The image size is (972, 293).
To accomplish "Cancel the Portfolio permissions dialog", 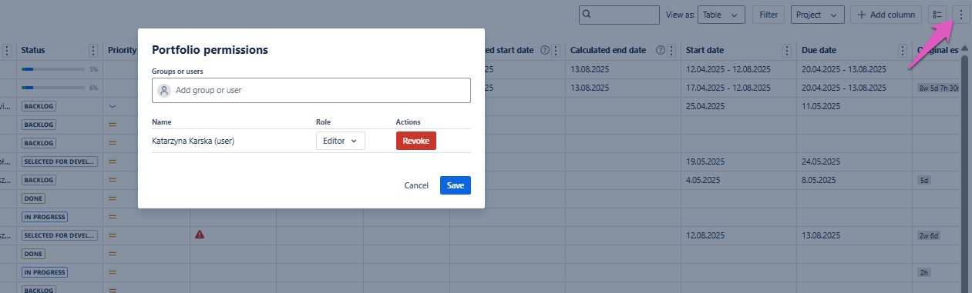I will [x=416, y=185].
